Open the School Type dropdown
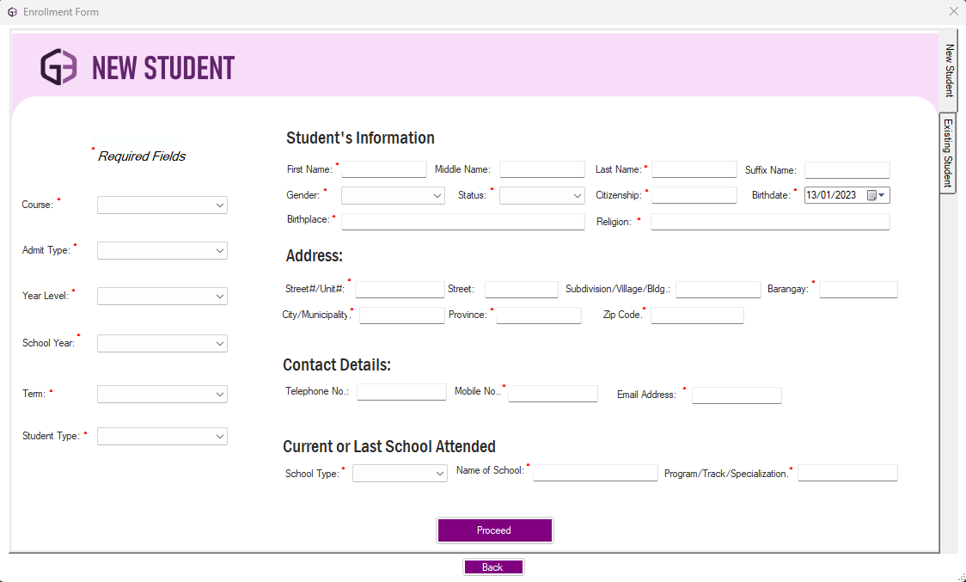 coord(400,474)
